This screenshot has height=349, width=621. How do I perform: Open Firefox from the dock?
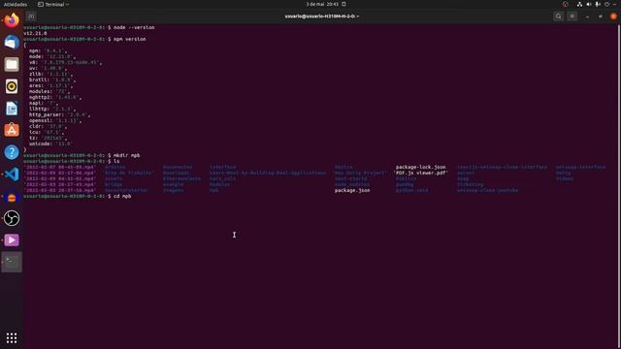(x=12, y=20)
